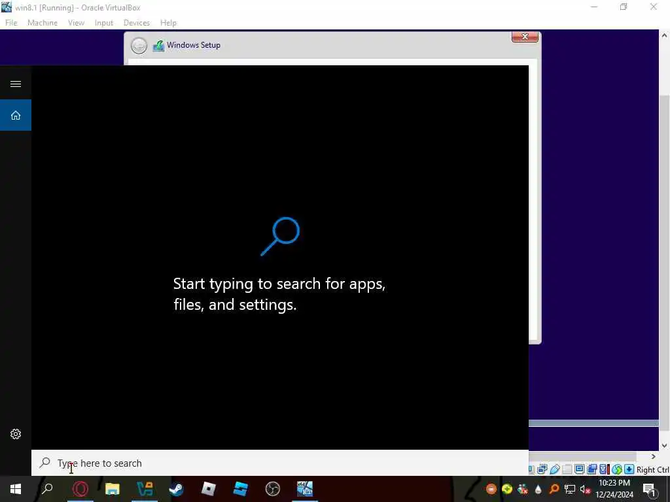This screenshot has width=670, height=502.
Task: Click the orange magnifier tray icon
Action: [x=554, y=489]
